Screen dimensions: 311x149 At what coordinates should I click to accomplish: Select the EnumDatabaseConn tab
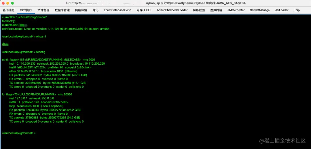tap(117, 10)
